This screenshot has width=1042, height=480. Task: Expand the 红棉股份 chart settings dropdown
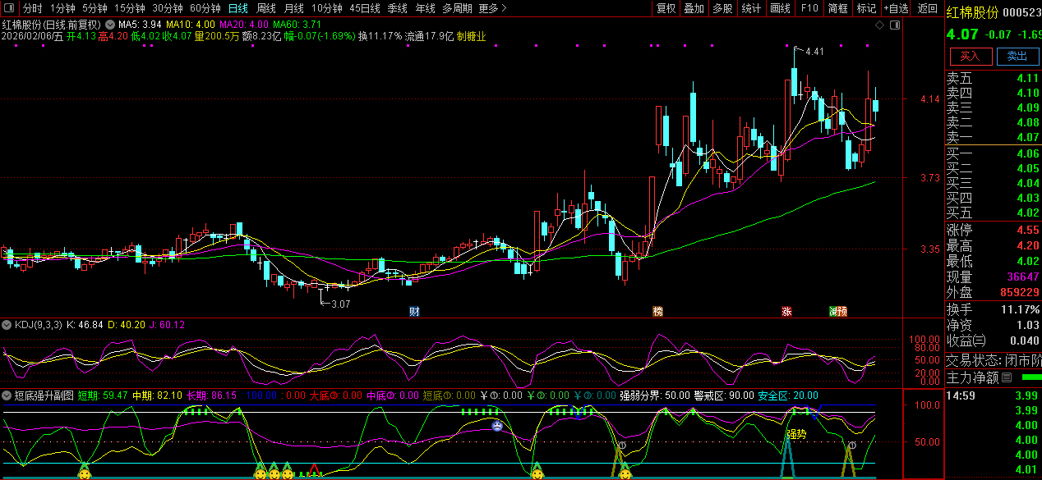tap(110, 25)
